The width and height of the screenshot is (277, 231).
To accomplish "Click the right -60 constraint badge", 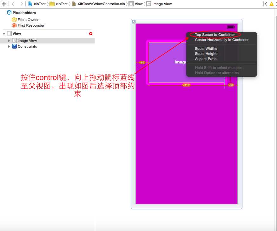I will [x=231, y=85].
